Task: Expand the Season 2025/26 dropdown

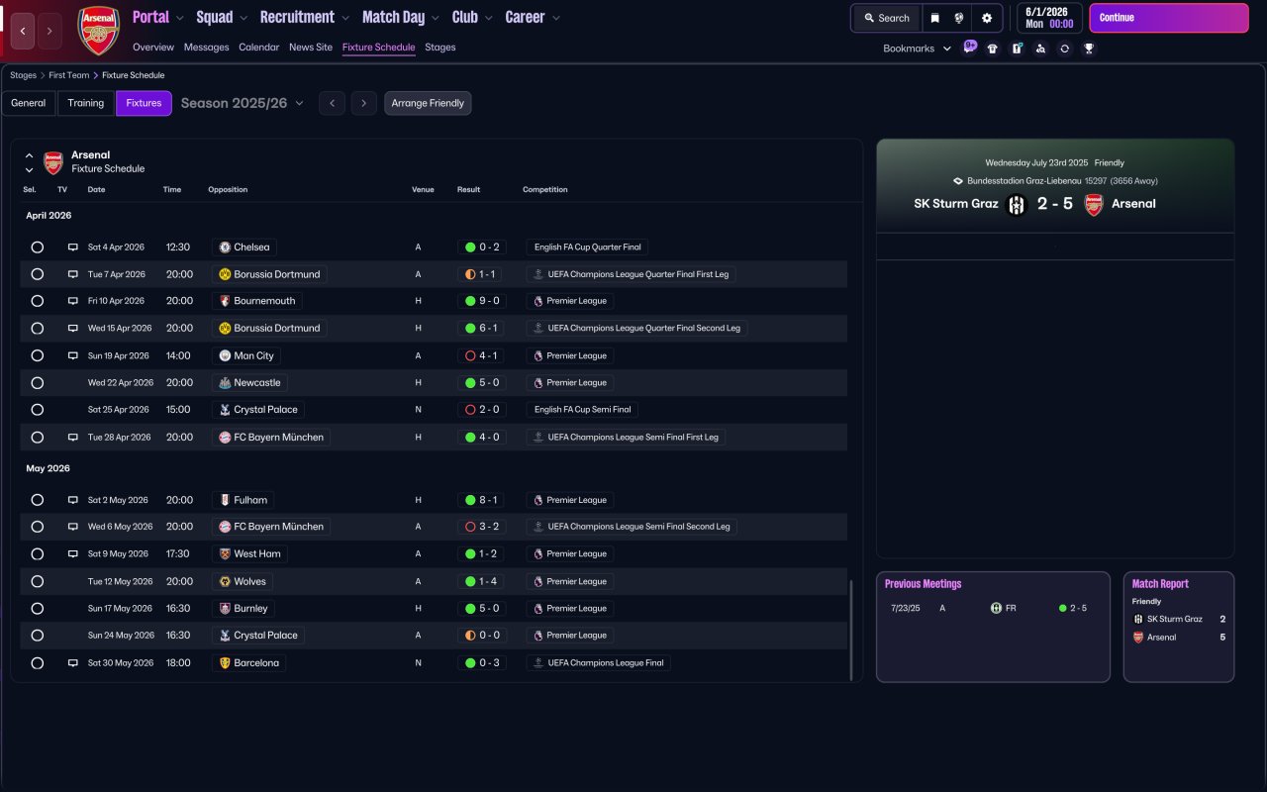Action: pos(243,103)
